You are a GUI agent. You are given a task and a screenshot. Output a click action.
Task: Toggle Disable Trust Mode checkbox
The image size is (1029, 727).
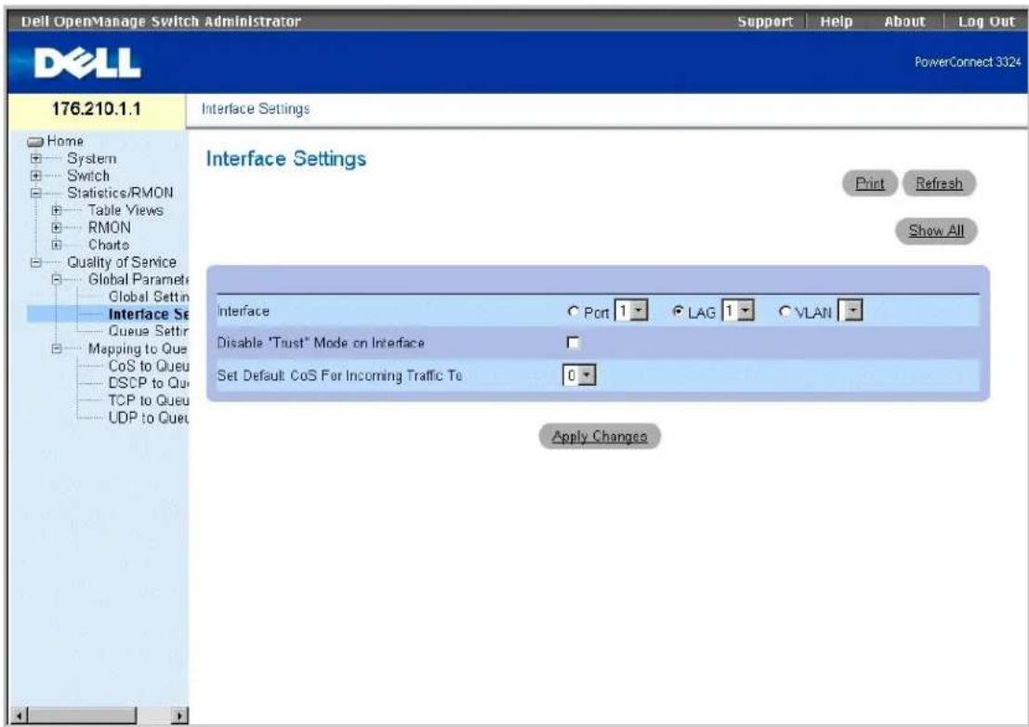(x=573, y=342)
